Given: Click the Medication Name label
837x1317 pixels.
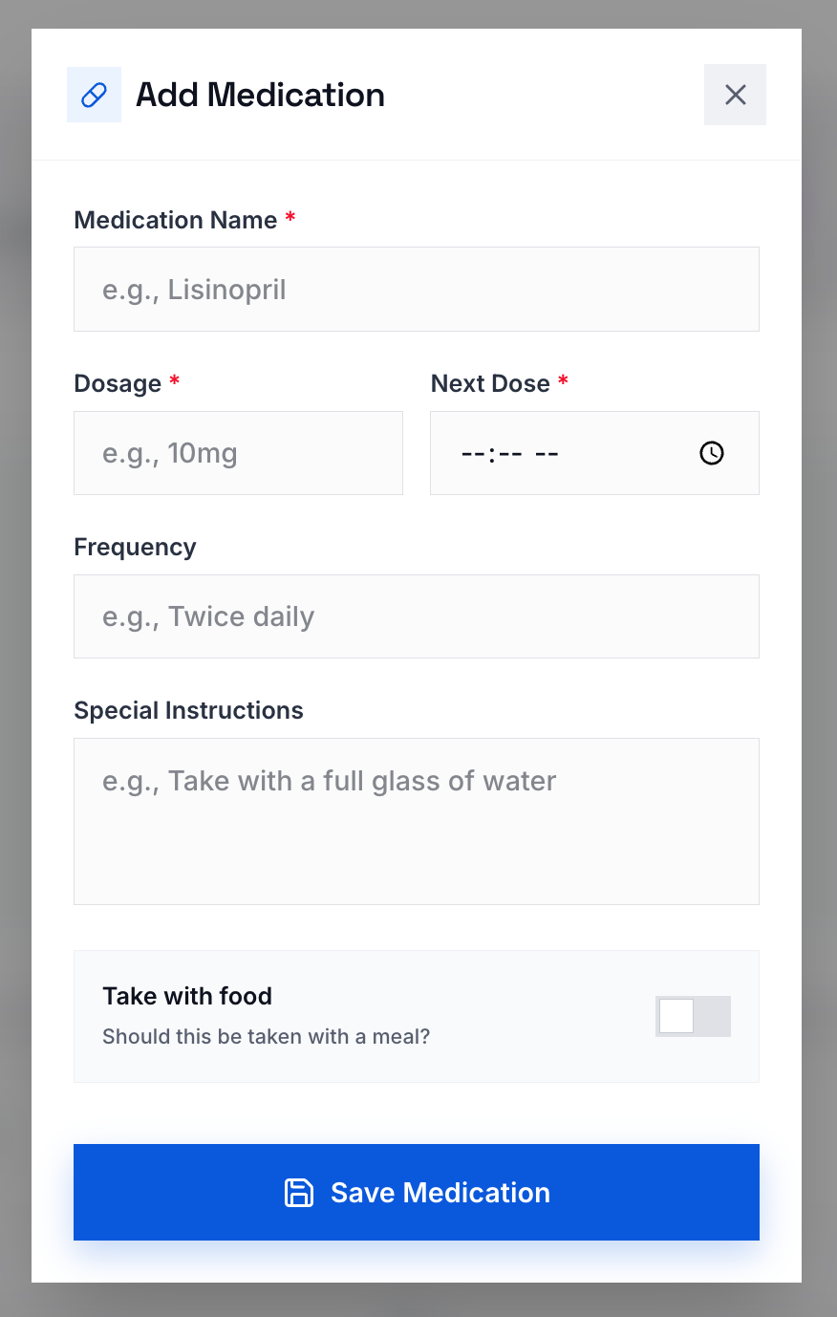Looking at the screenshot, I should (x=175, y=220).
